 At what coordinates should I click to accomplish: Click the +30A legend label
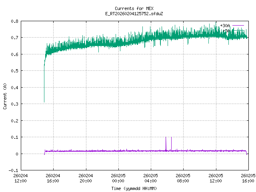[x=224, y=26]
